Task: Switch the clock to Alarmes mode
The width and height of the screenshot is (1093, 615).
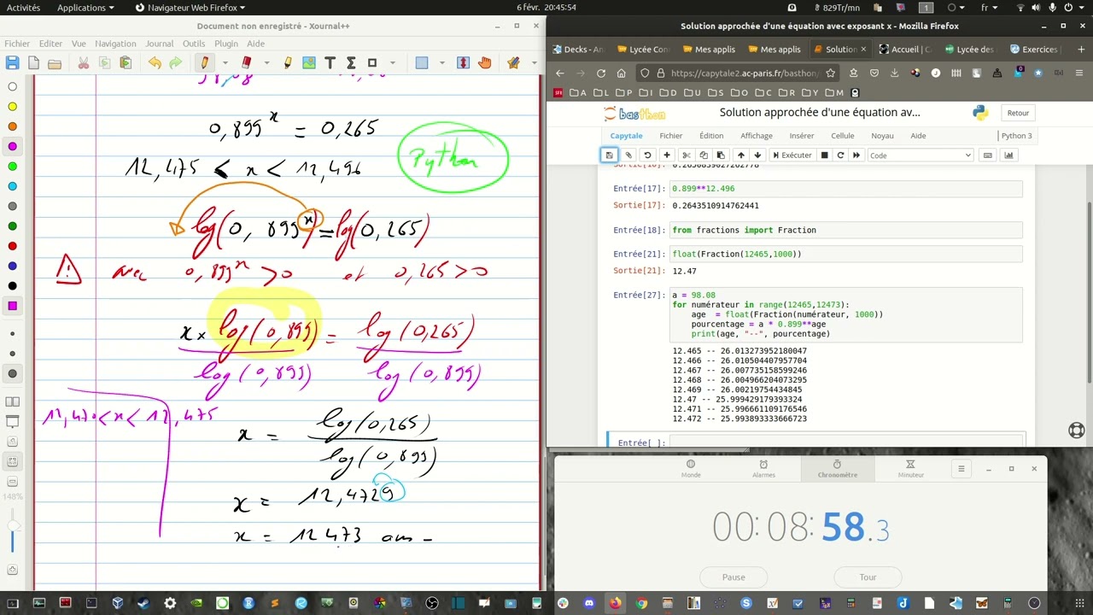Action: pos(763,469)
